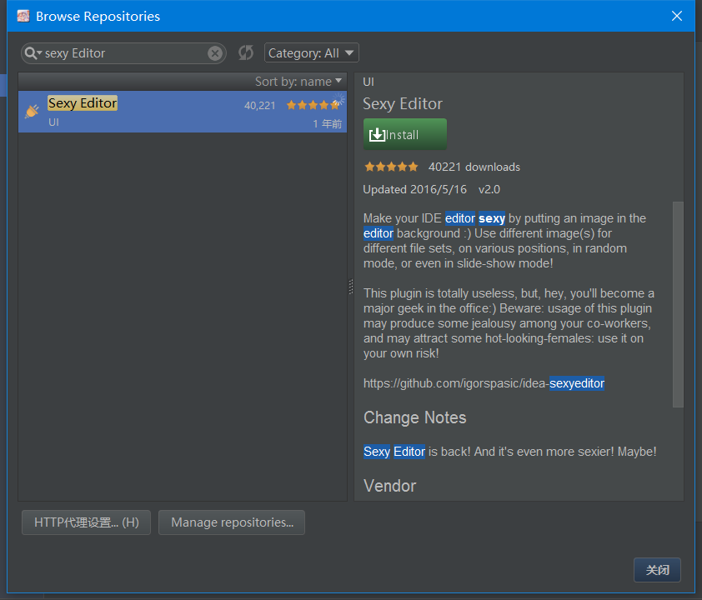Screen dimensions: 702x600
Task: Click the '1 年前' date in the plugin row
Action: 328,123
